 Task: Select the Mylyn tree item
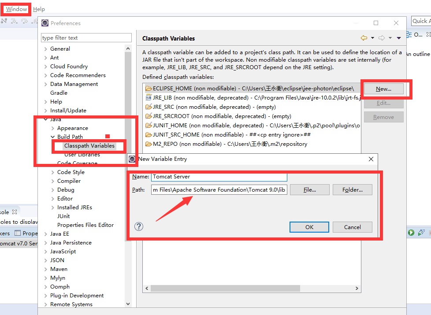[58, 278]
